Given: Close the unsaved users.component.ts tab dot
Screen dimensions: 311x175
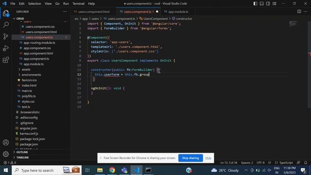Looking at the screenshot, I should coord(157,12).
